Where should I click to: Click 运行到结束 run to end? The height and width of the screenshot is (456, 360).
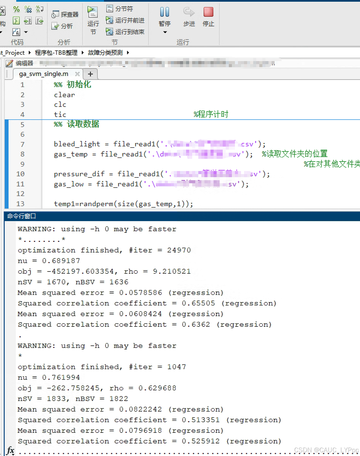125,31
